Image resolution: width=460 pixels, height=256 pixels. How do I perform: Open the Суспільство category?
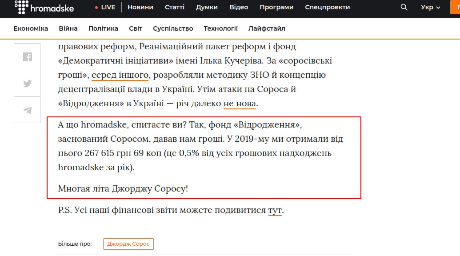[173, 28]
